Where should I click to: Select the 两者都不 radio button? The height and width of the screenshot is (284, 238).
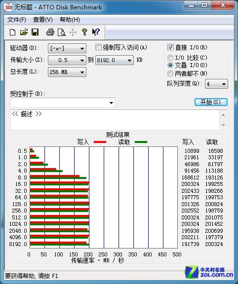coord(170,73)
